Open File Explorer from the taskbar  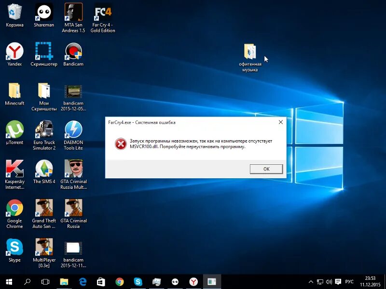click(x=64, y=282)
